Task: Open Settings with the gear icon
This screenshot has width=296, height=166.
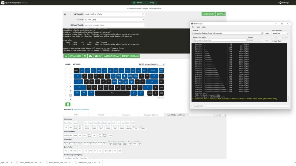Action: tap(280, 3)
